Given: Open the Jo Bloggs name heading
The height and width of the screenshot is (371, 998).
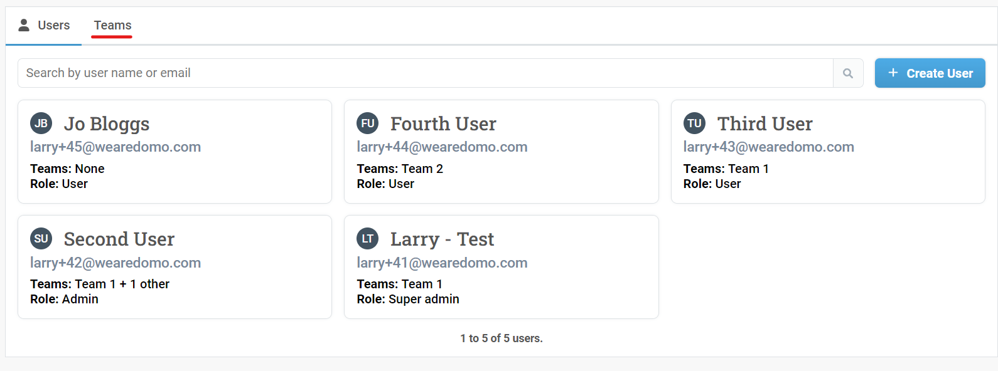Looking at the screenshot, I should click(107, 124).
